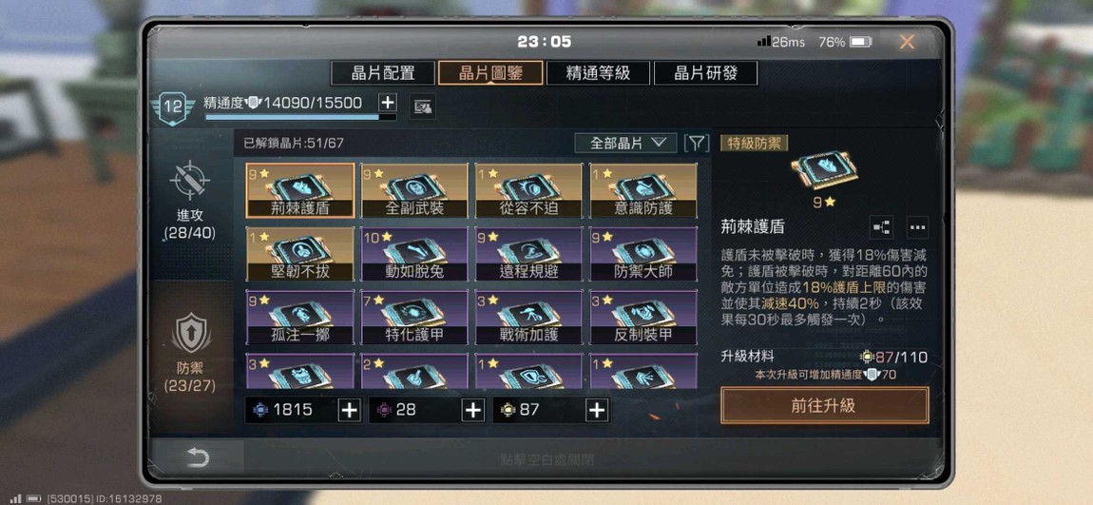
Task: Open the 晶片研發 tab
Action: pyautogui.click(x=705, y=73)
